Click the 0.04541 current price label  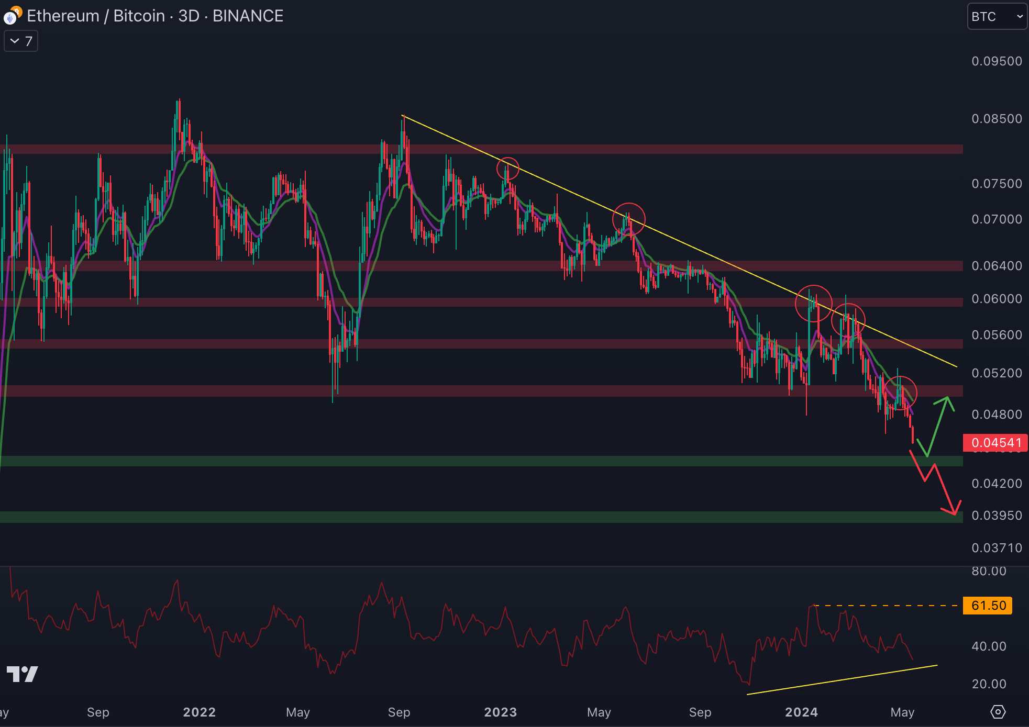point(995,443)
